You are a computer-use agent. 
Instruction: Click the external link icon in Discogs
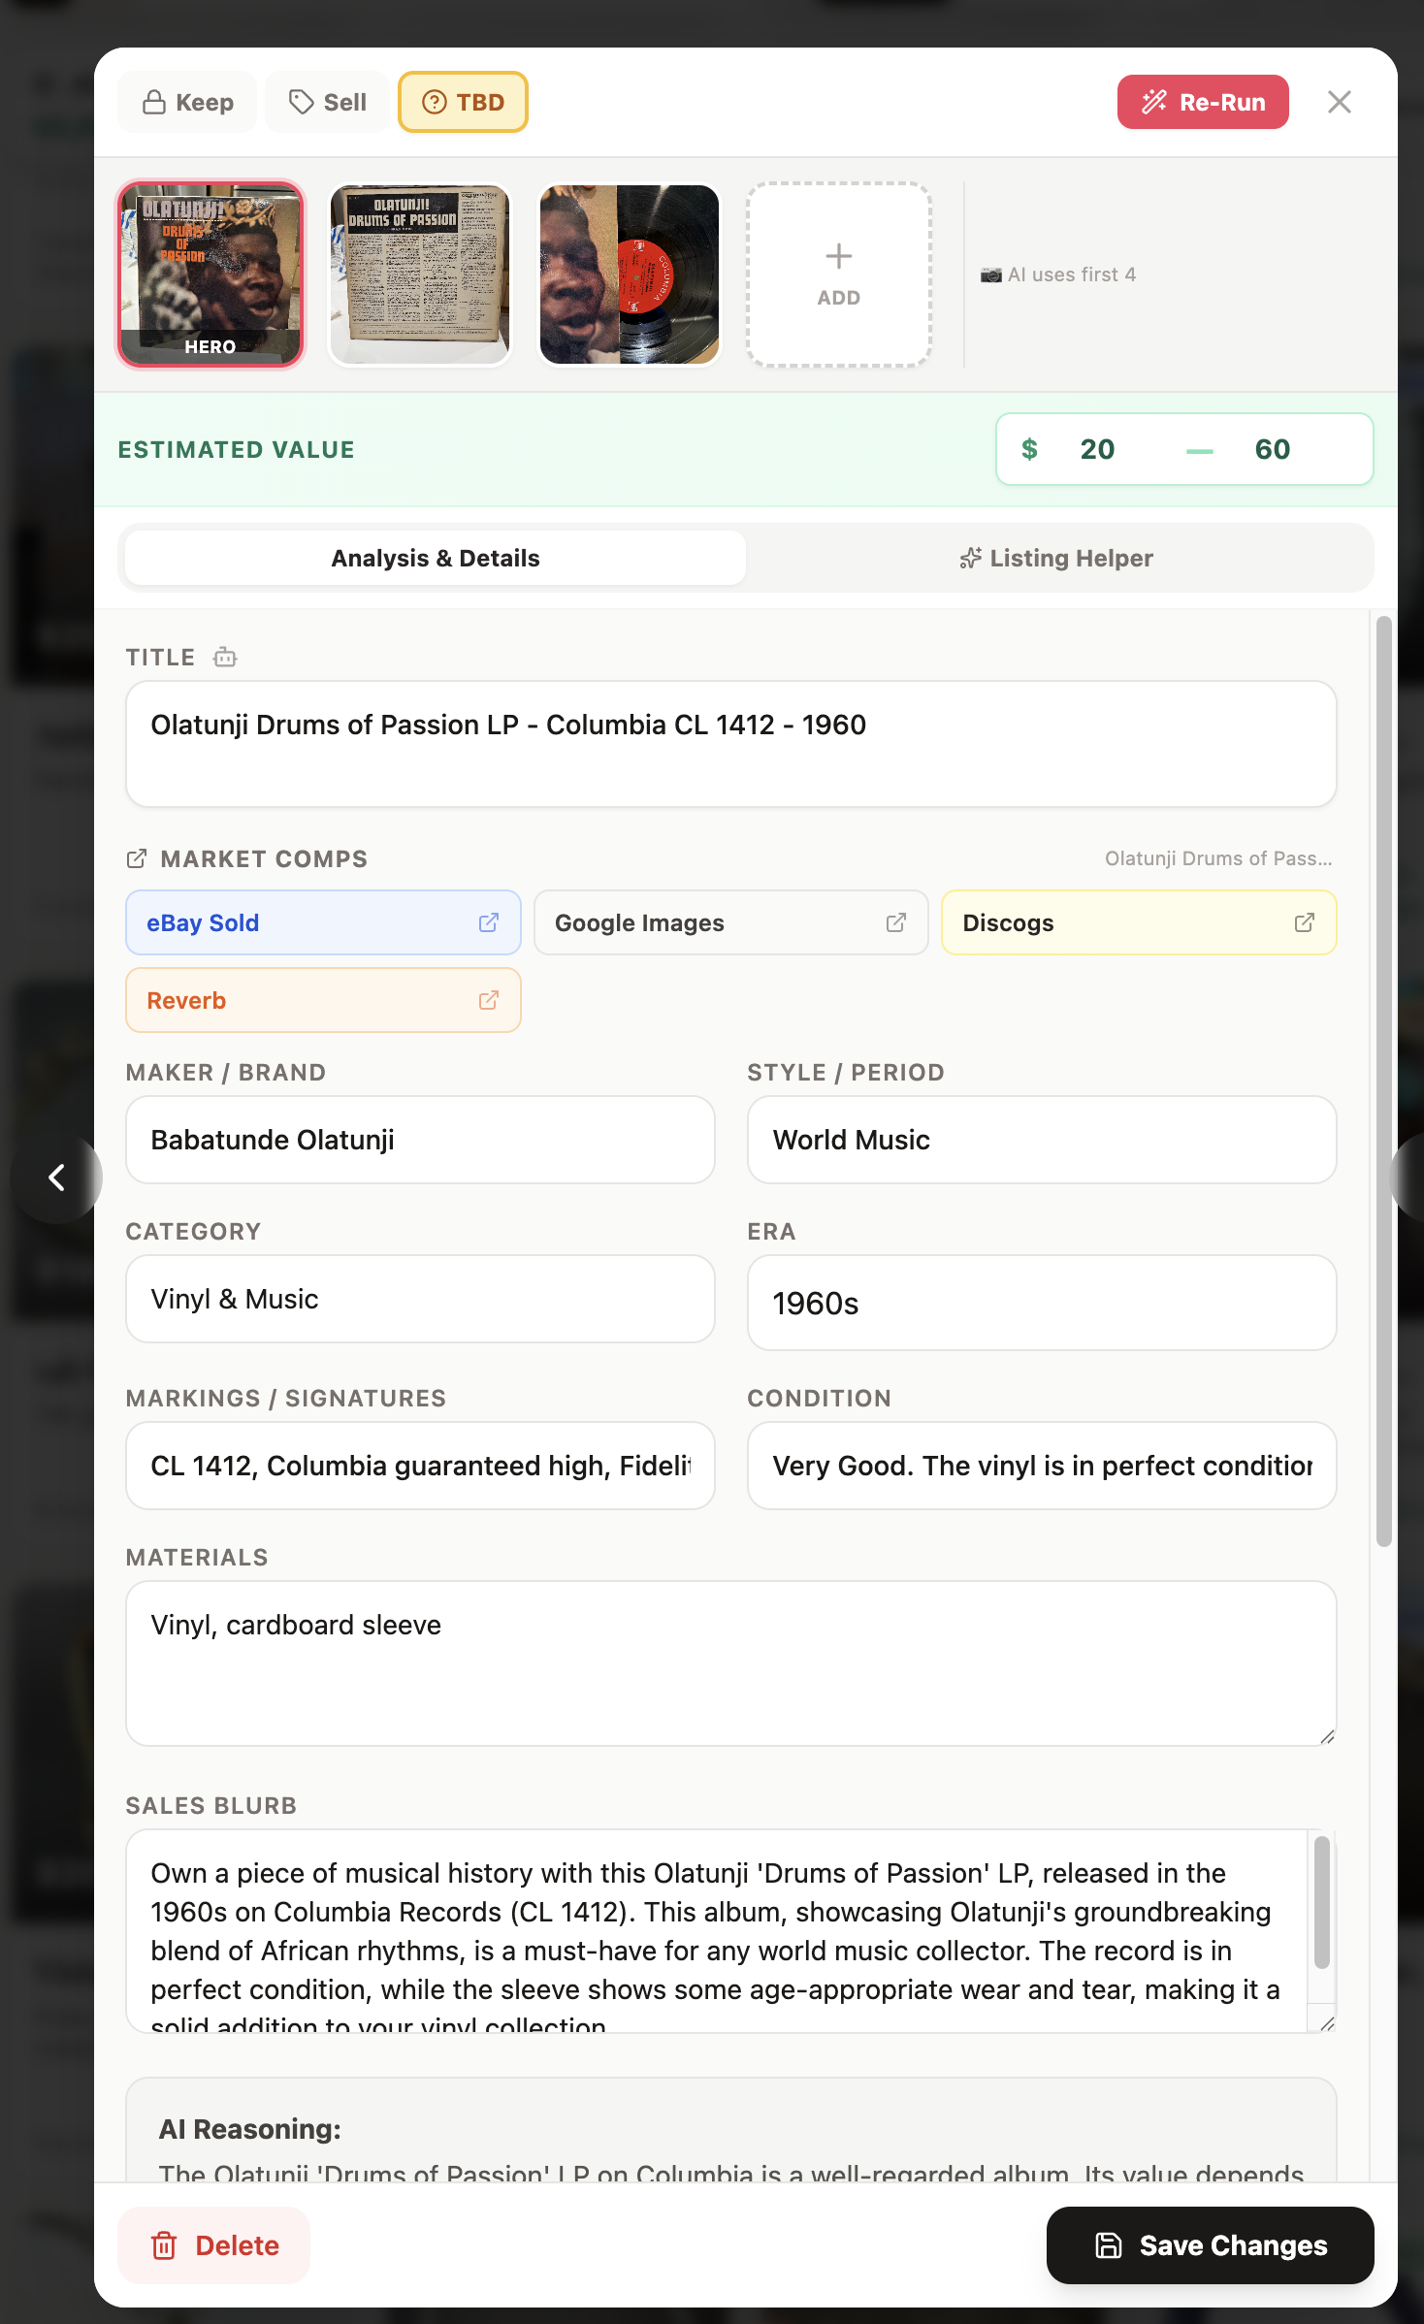point(1304,922)
